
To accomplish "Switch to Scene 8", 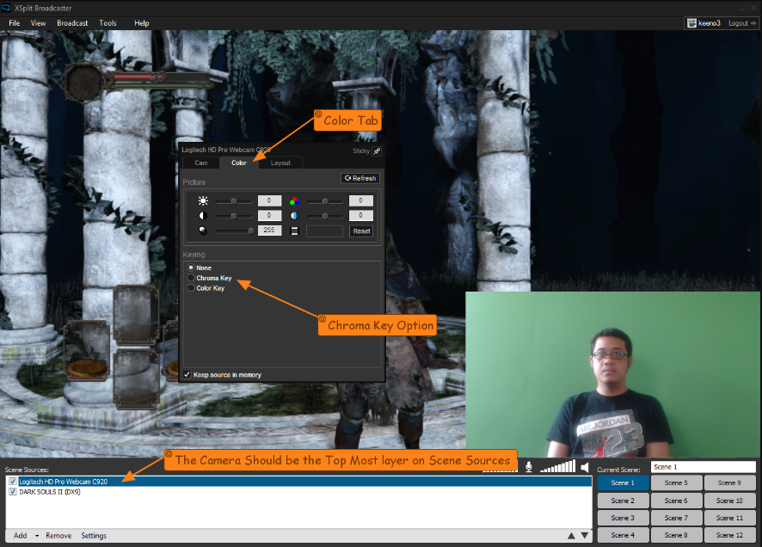I will [676, 535].
